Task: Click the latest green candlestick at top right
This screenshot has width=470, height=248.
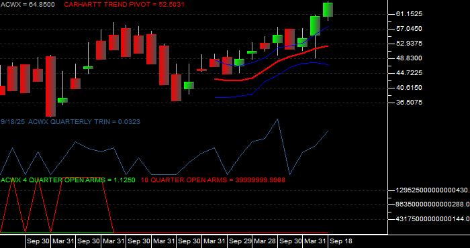Action: [x=328, y=9]
